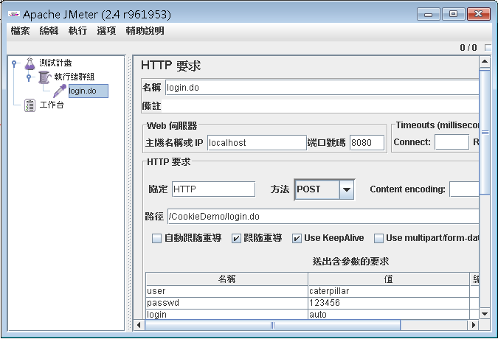Click the vertical scrollbar down arrow

(485, 314)
